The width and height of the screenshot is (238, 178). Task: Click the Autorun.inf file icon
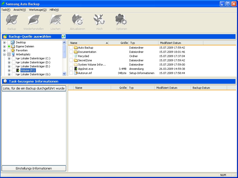tap(76, 73)
